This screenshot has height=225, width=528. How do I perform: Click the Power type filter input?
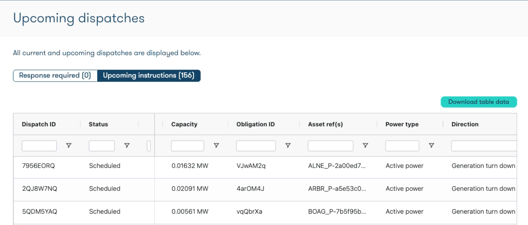point(402,146)
